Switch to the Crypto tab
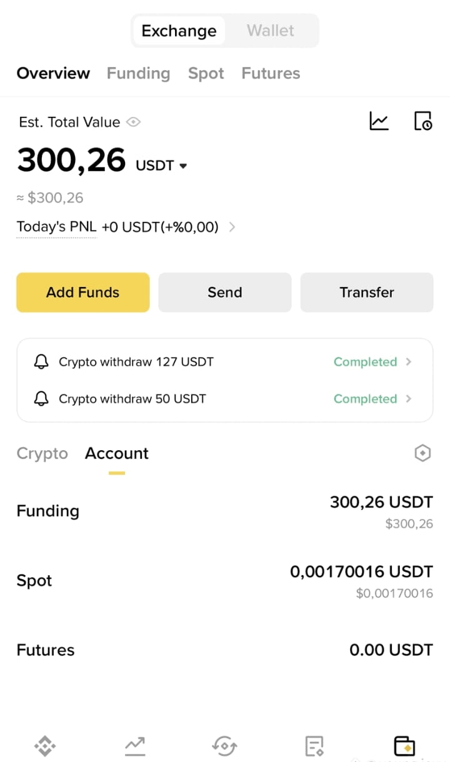450x762 pixels. tap(42, 453)
